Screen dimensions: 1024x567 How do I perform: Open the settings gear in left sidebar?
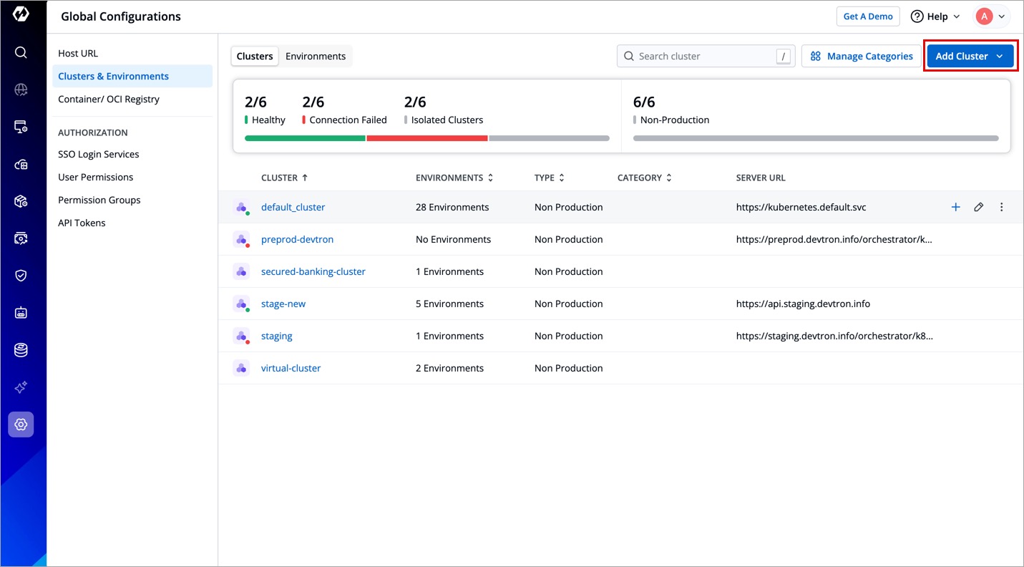pos(21,425)
